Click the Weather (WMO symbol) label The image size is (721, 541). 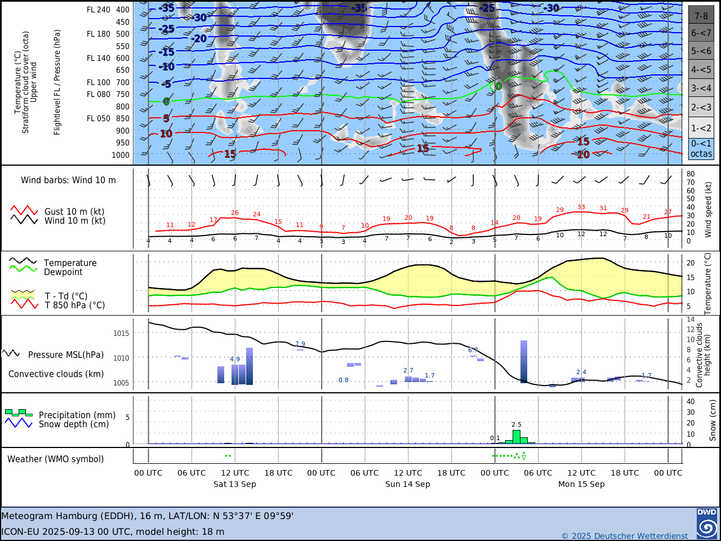(x=56, y=459)
